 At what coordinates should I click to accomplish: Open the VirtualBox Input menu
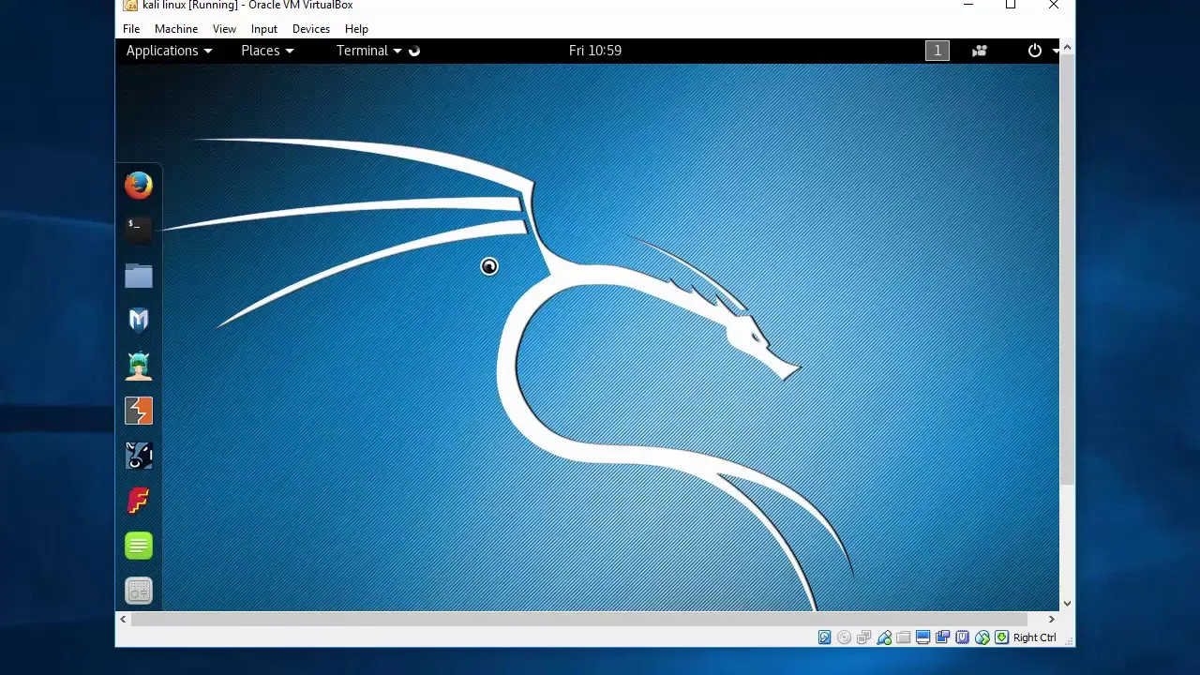(x=264, y=29)
